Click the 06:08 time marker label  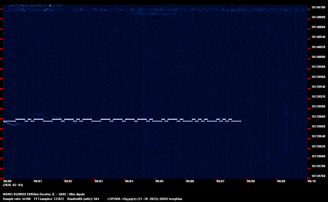pos(251,181)
